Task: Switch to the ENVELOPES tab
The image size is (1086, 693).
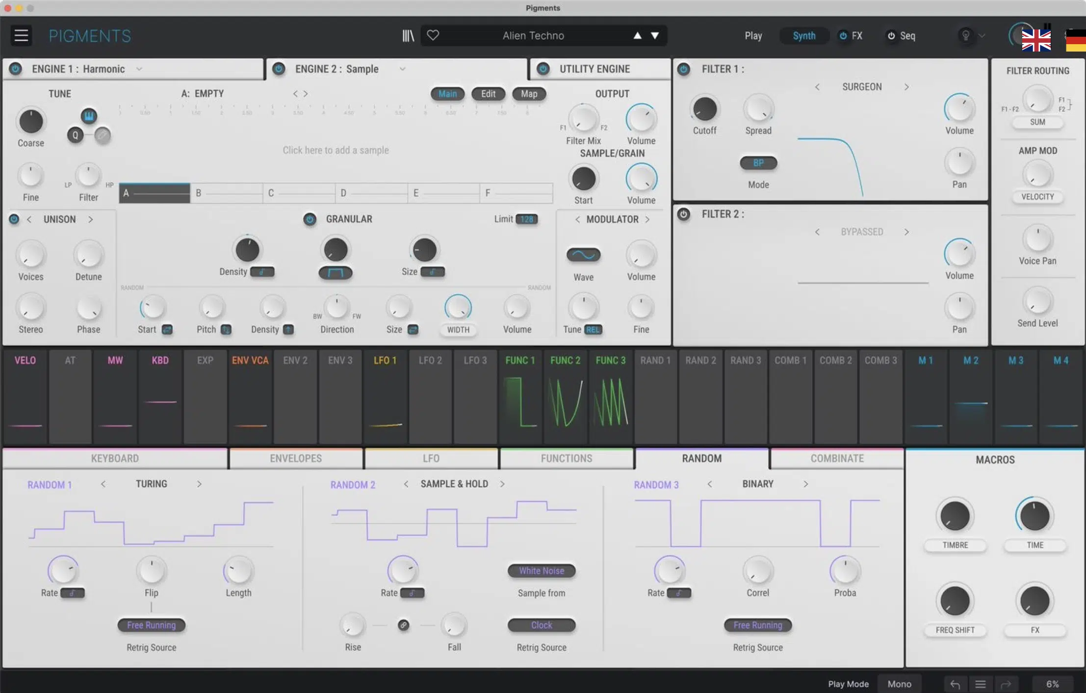Action: pyautogui.click(x=296, y=458)
